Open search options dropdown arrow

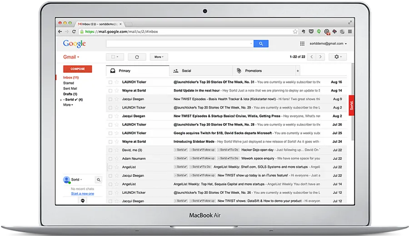point(251,44)
